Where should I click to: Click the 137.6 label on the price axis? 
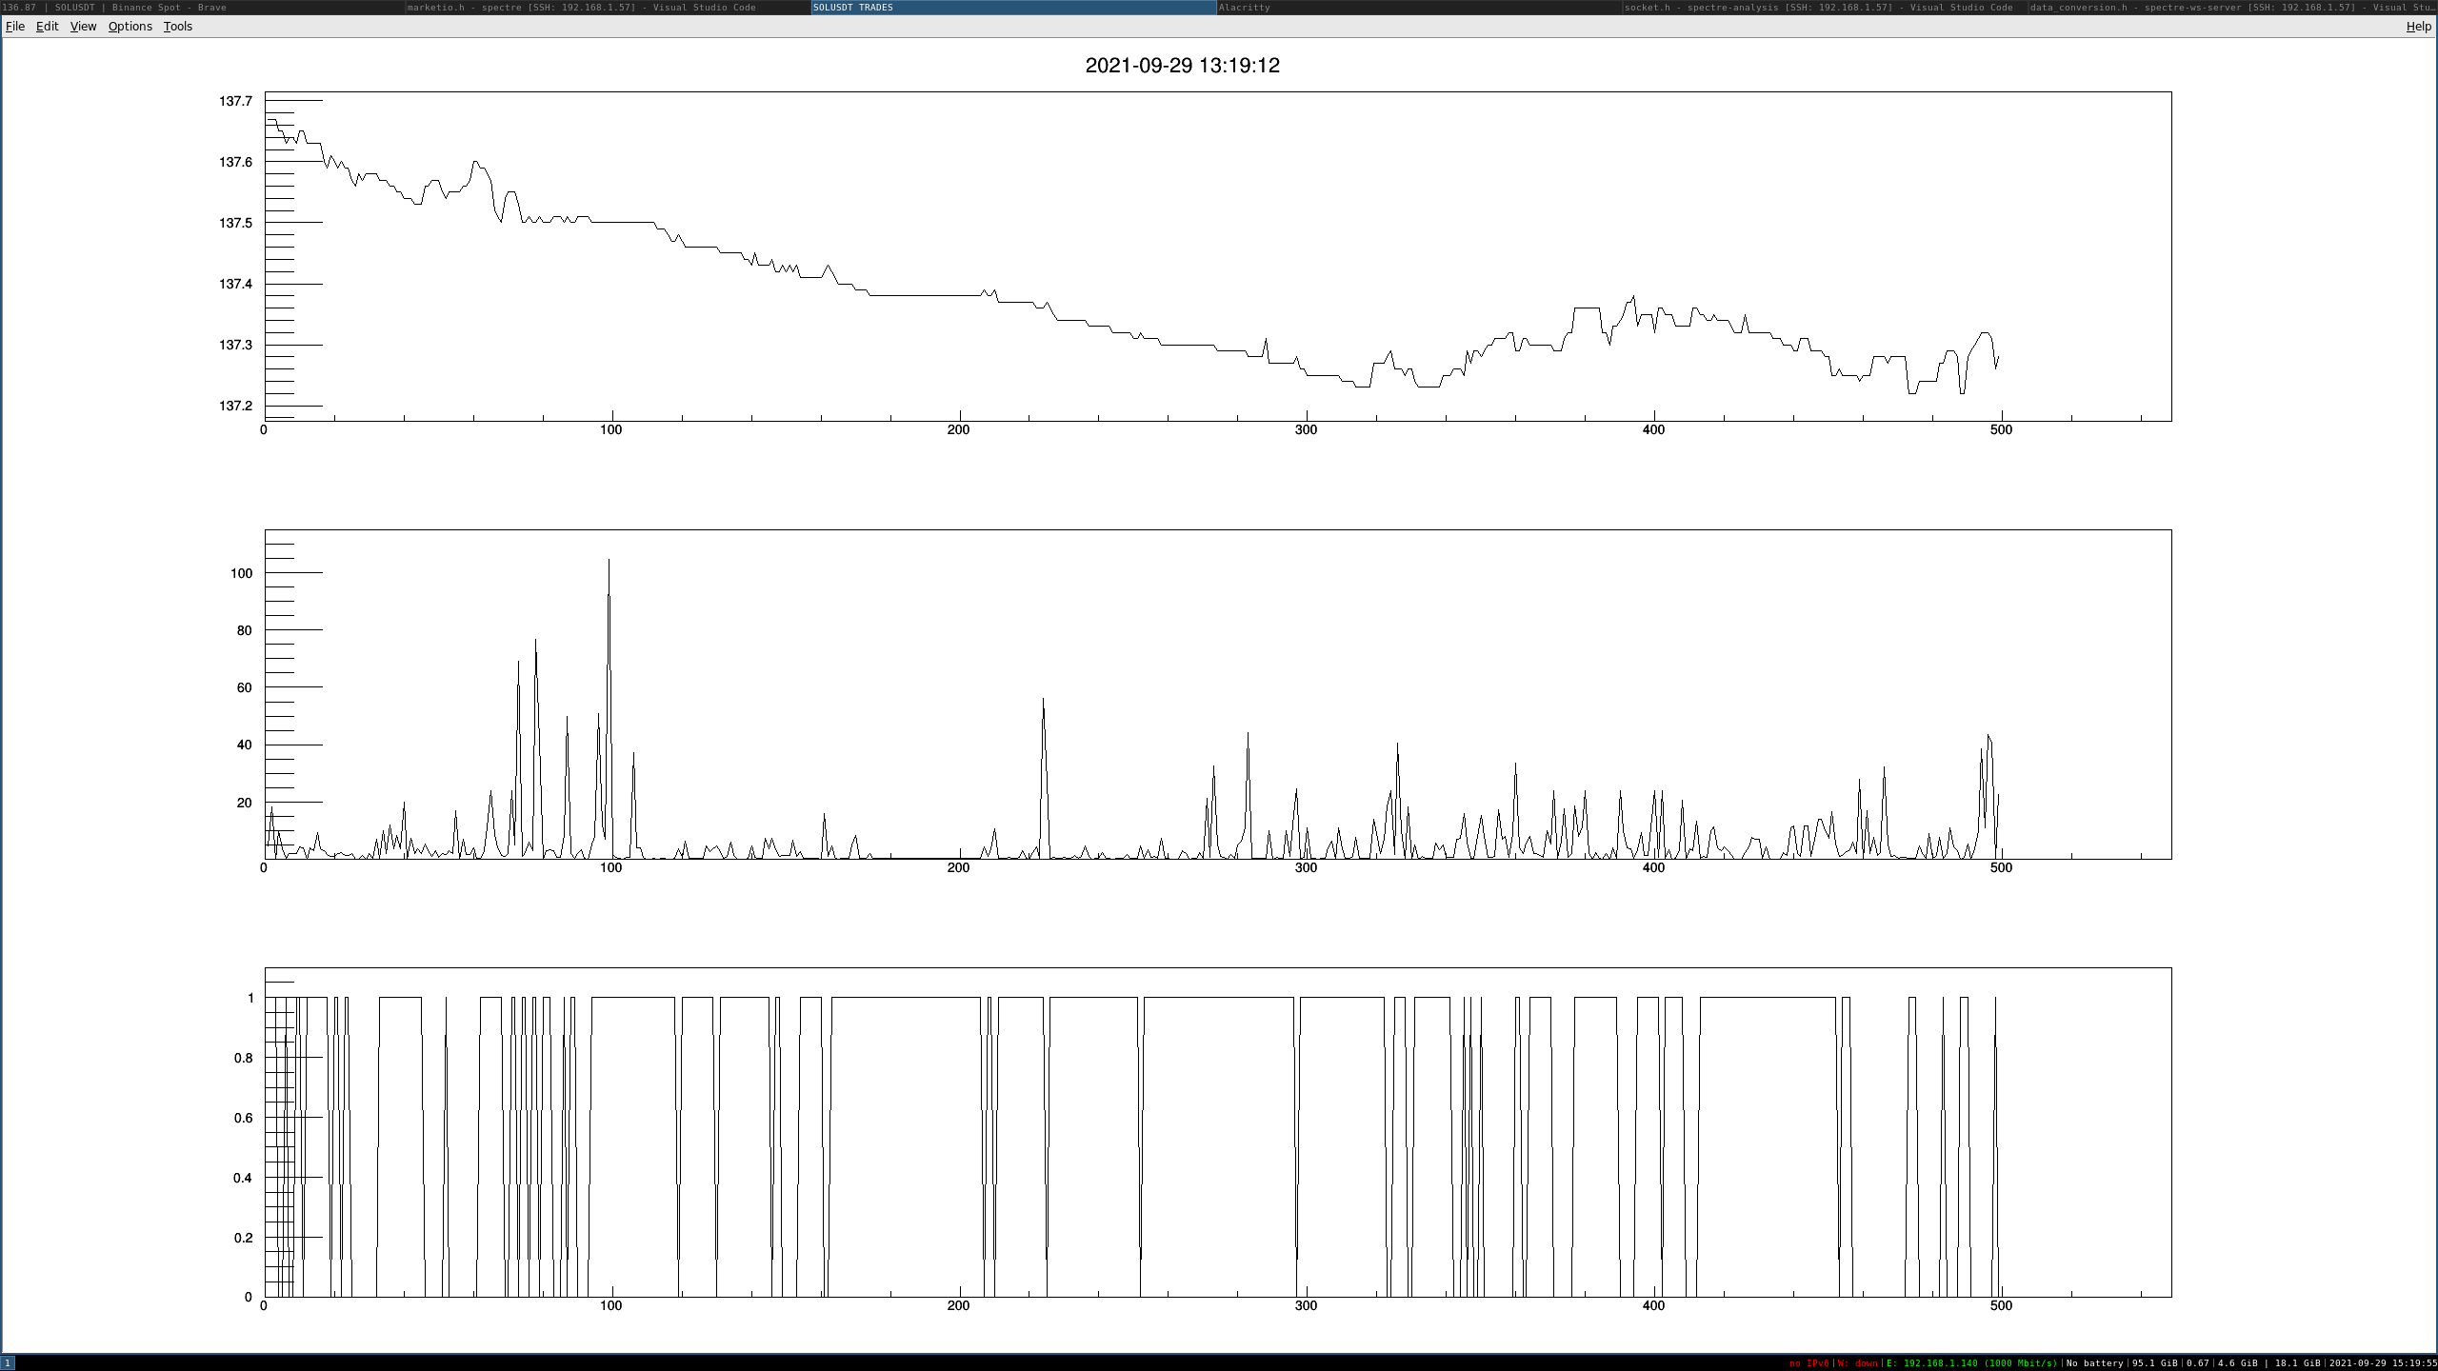[x=236, y=162]
